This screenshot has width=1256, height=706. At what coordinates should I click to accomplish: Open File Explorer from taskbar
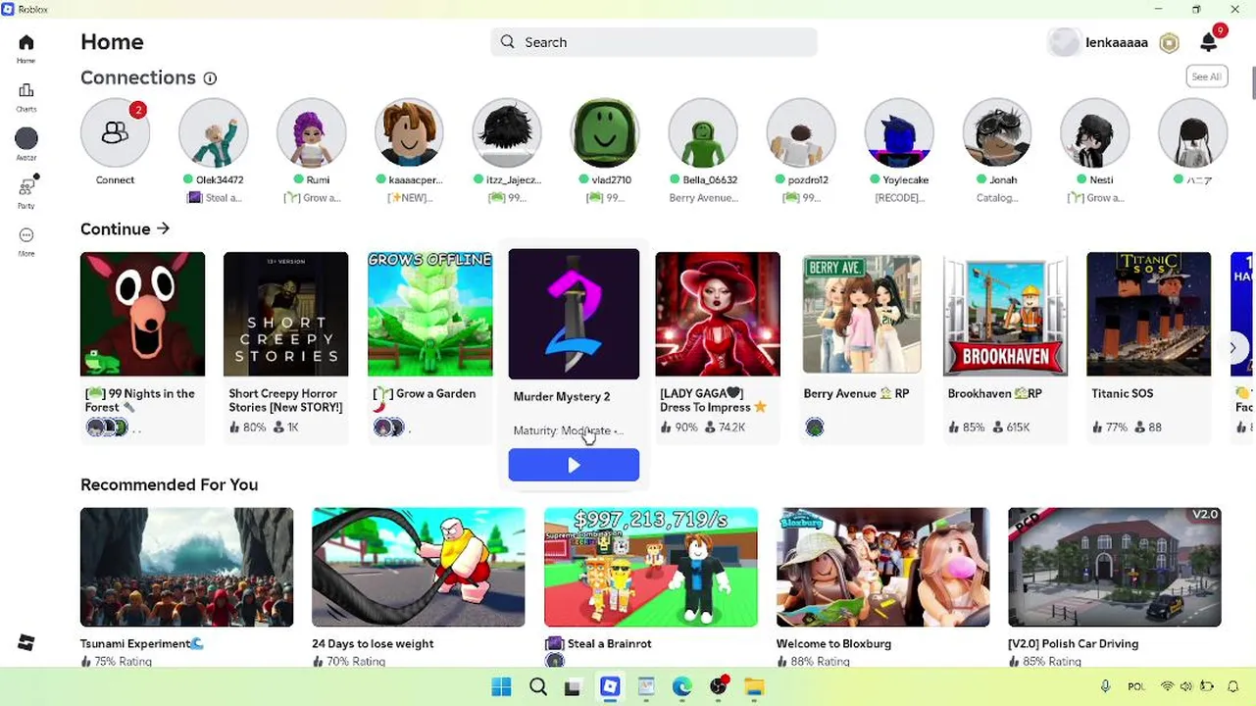click(754, 687)
